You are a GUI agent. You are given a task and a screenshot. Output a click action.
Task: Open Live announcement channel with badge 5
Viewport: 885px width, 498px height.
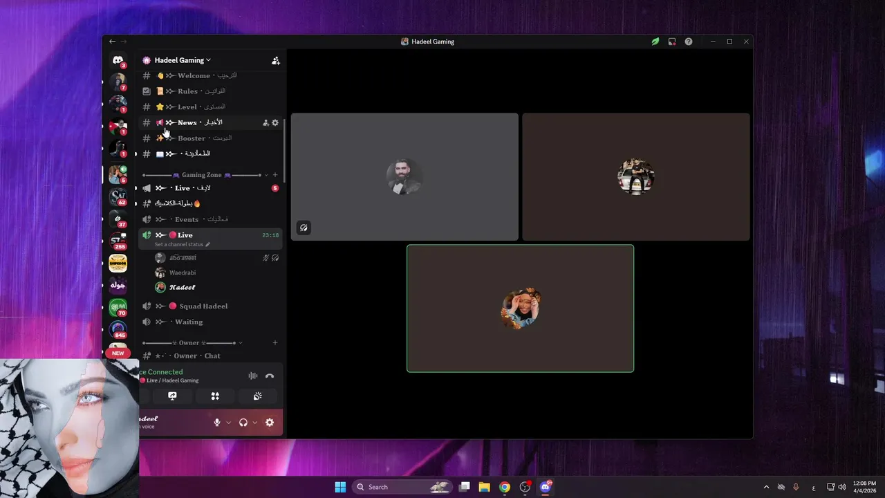pos(211,188)
